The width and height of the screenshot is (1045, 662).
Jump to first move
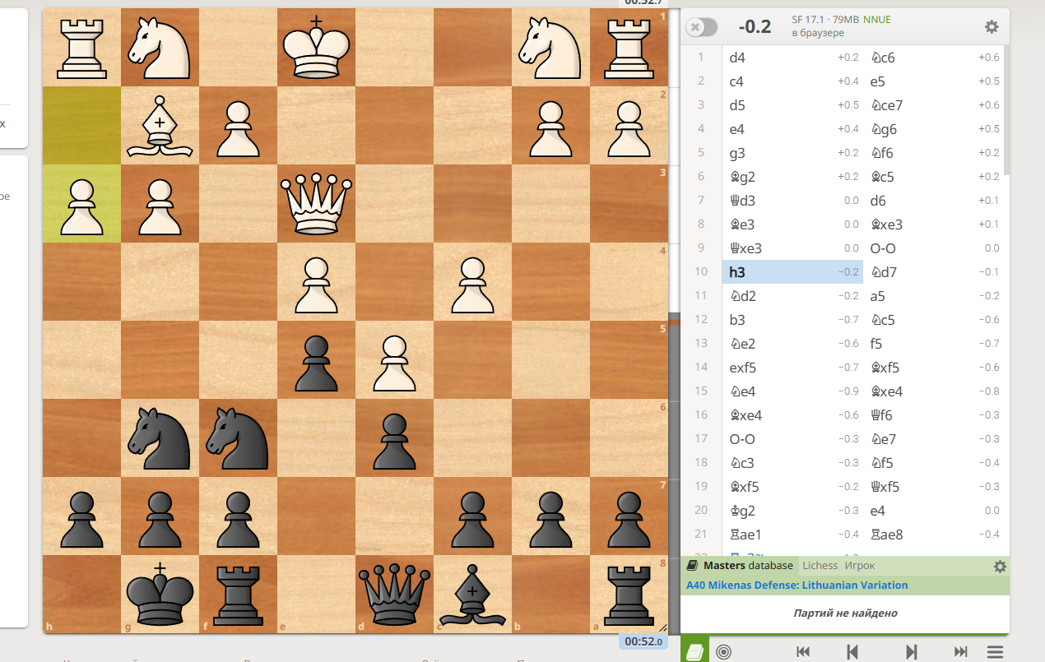point(803,651)
